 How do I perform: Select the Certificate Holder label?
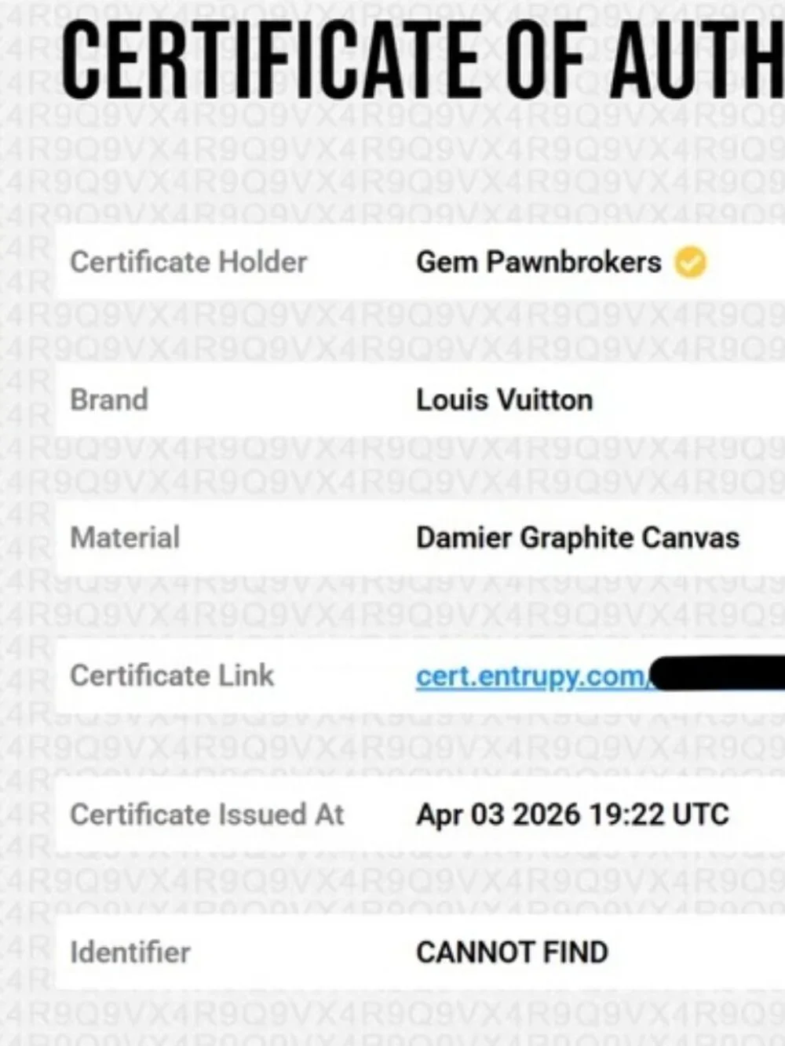click(188, 262)
